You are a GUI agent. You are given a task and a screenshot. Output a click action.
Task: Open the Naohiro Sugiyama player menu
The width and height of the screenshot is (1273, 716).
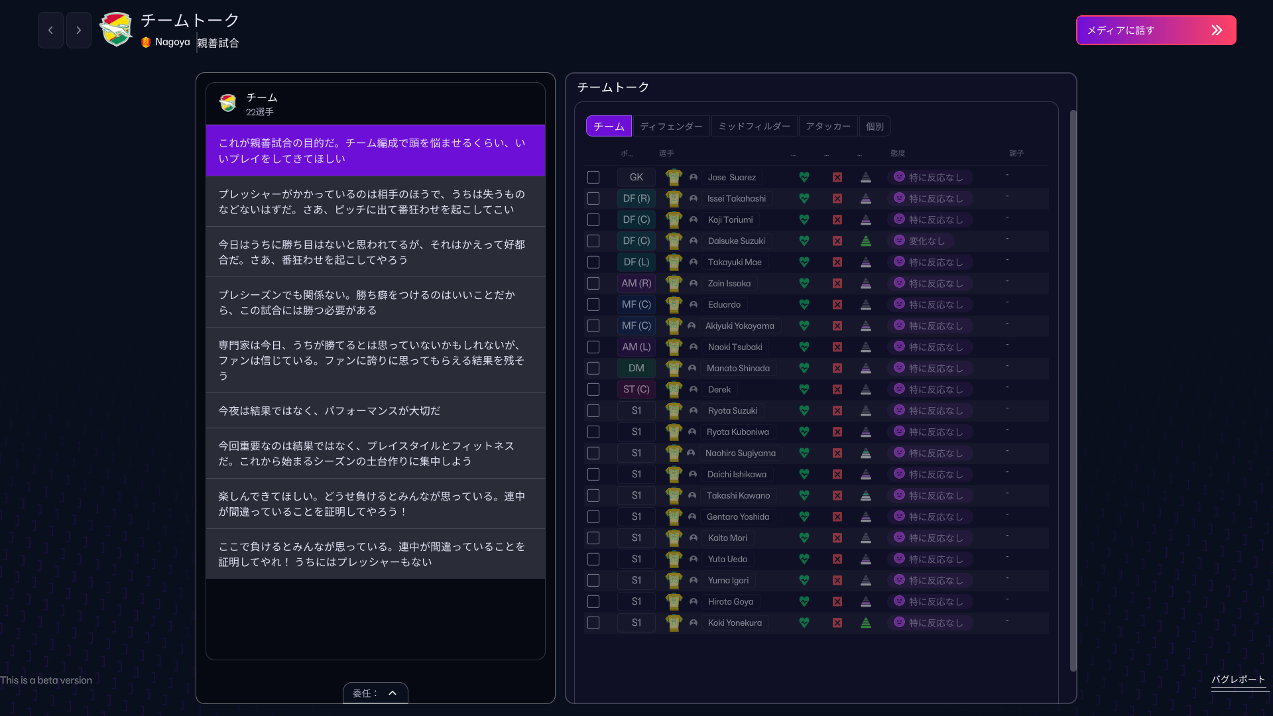(x=741, y=453)
